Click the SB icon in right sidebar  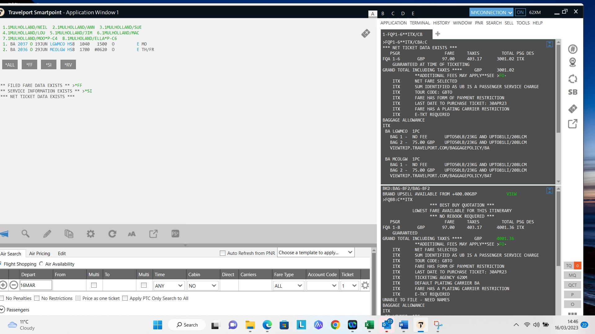pyautogui.click(x=572, y=92)
